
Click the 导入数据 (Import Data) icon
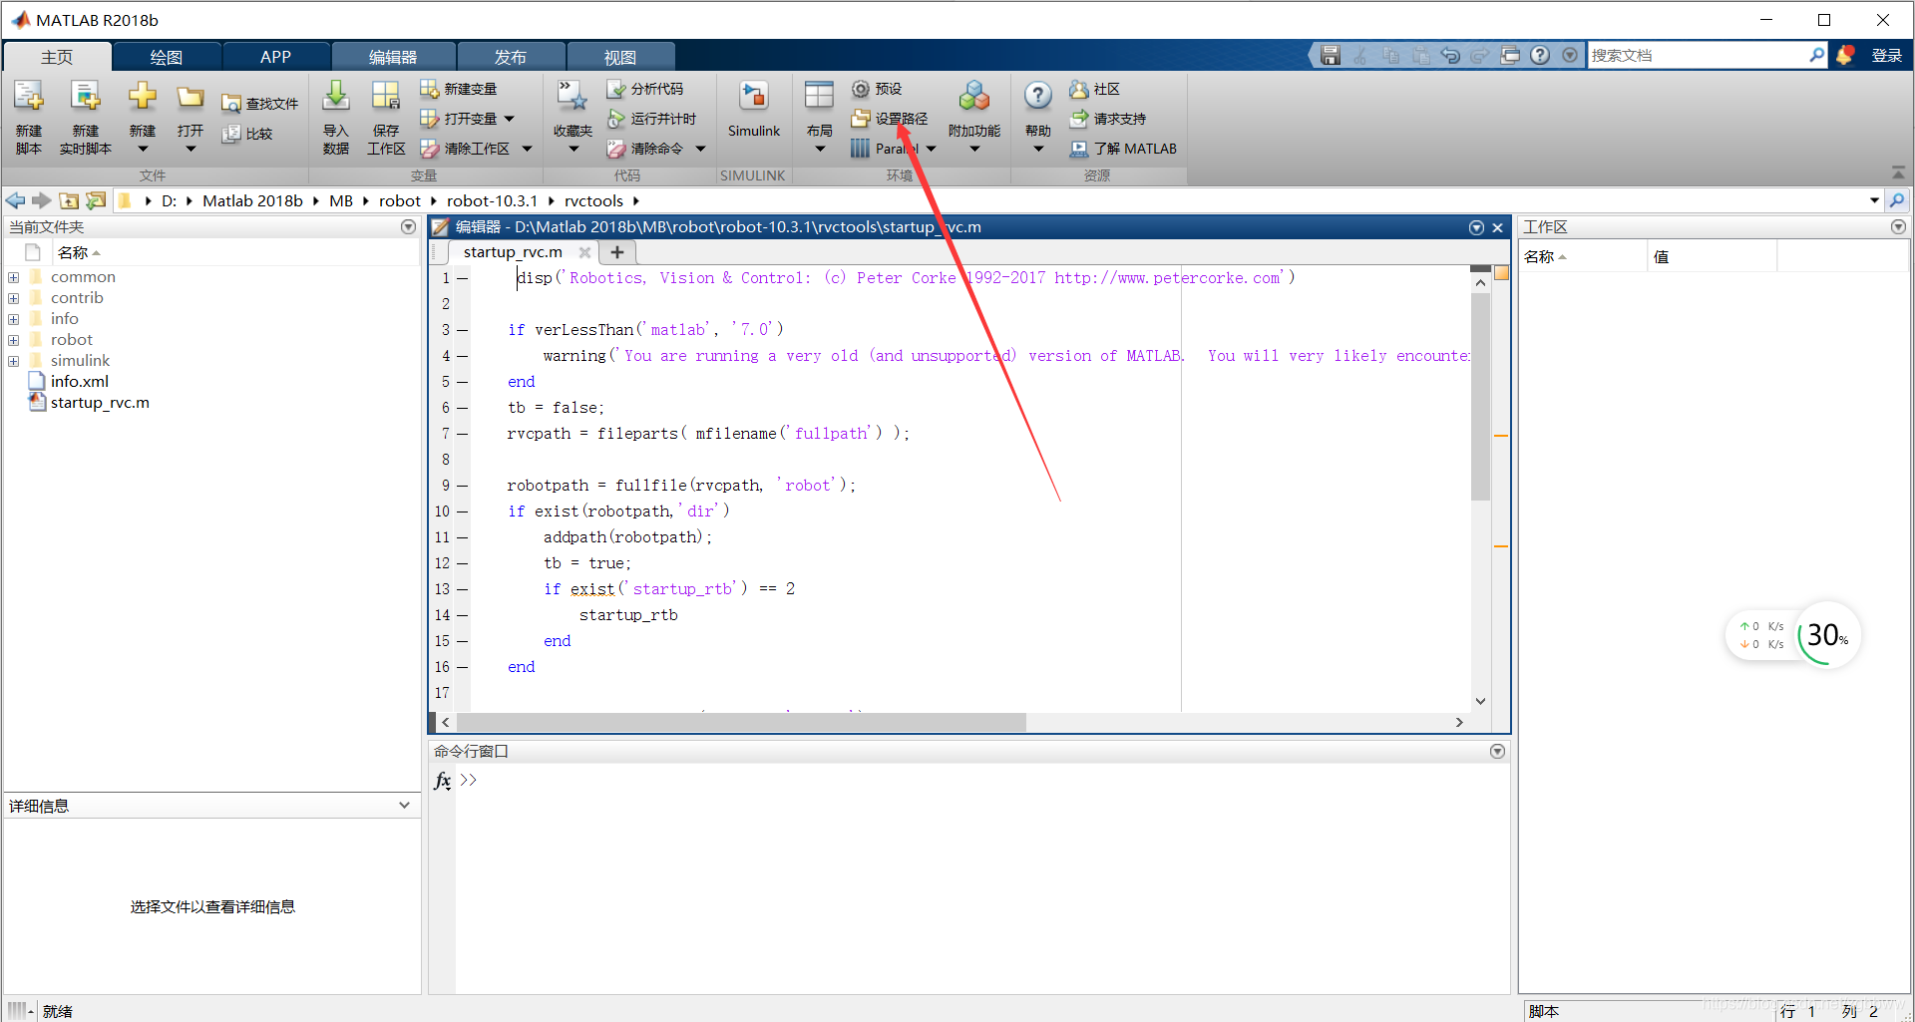[336, 97]
